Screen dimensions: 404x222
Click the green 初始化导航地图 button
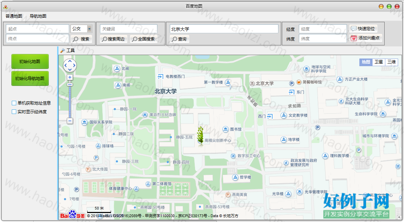pos(30,78)
